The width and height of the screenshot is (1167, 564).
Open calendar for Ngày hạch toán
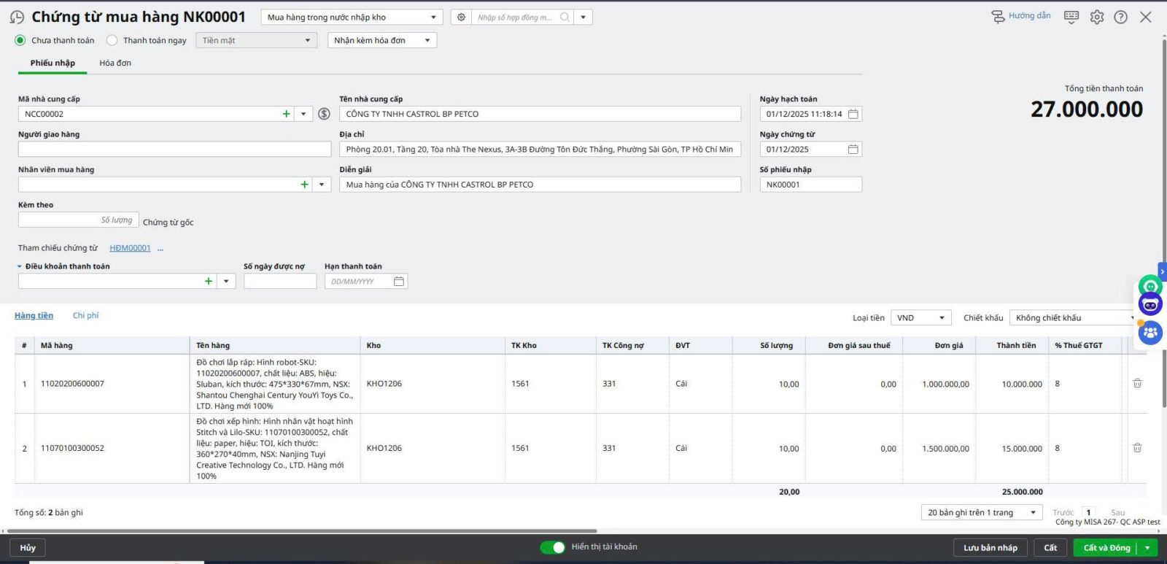click(853, 114)
